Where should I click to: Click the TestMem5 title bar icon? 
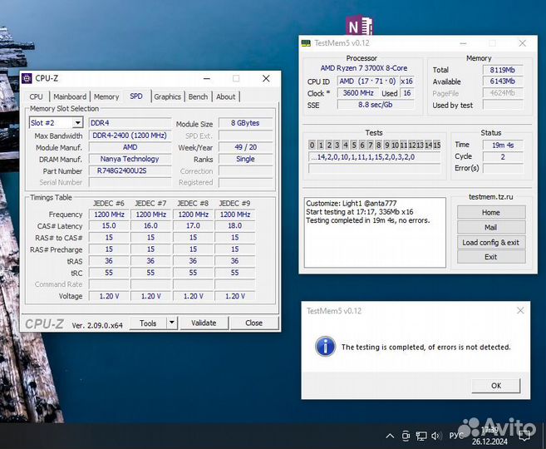(306, 43)
